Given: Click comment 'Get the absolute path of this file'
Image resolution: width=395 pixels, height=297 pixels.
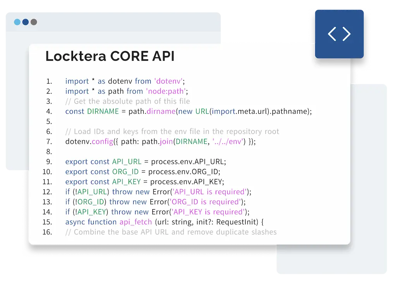Looking at the screenshot, I should tap(127, 101).
